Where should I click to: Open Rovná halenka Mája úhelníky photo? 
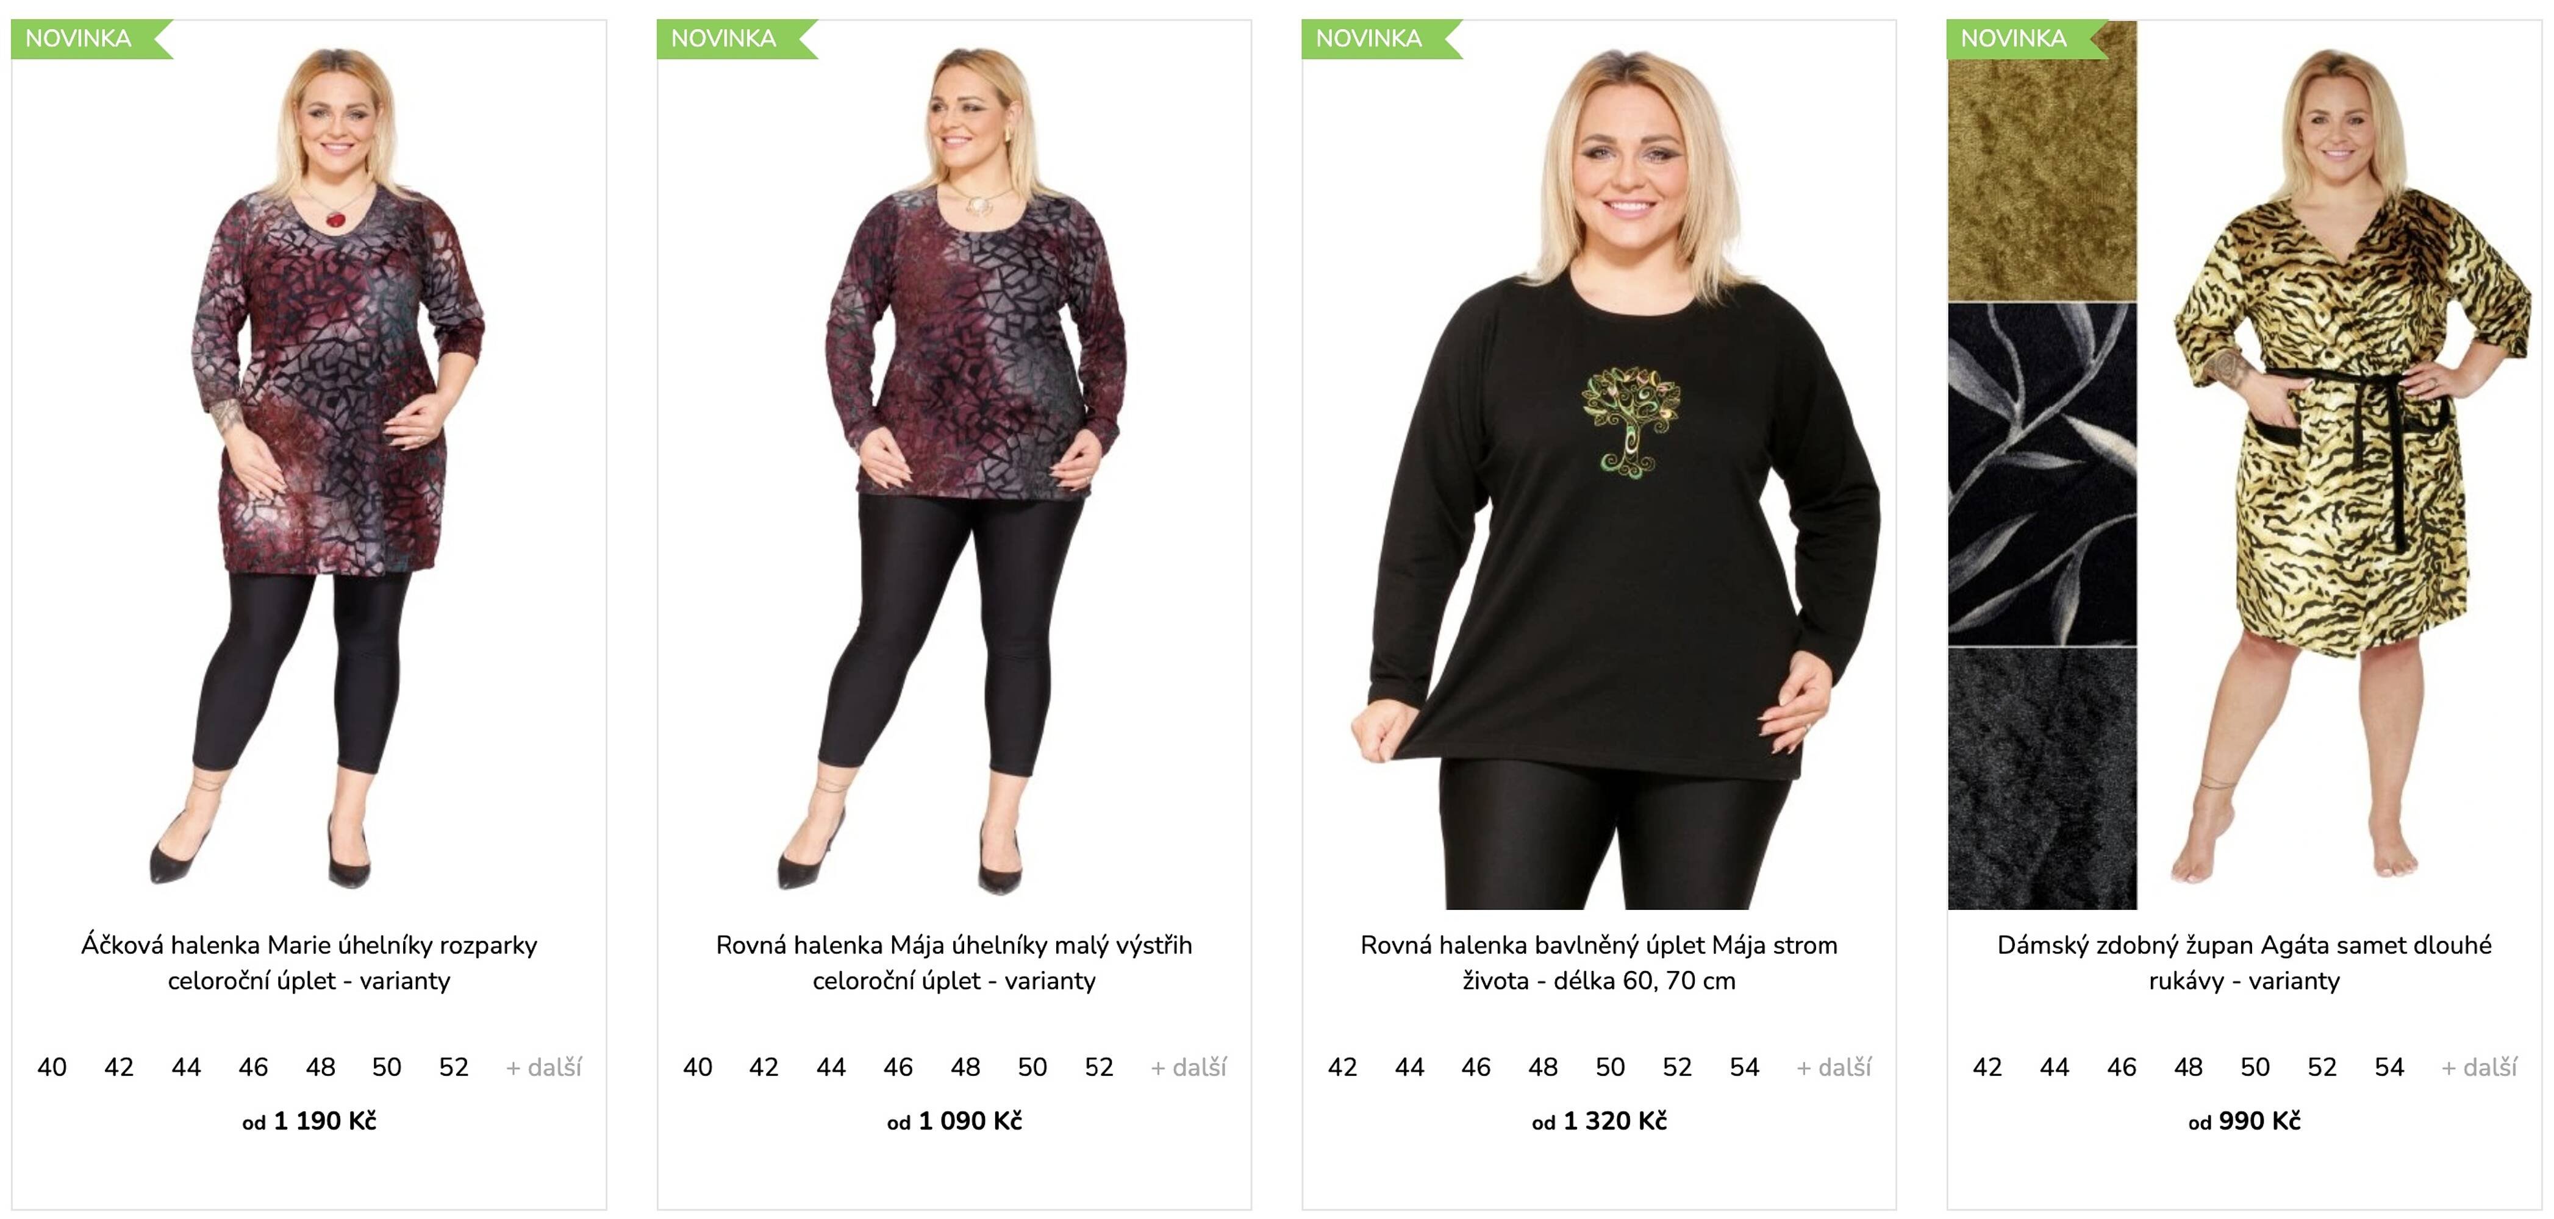click(954, 465)
